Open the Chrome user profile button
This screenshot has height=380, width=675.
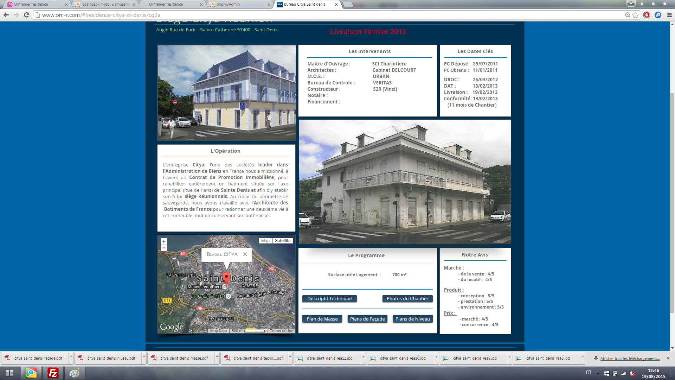coord(631,3)
